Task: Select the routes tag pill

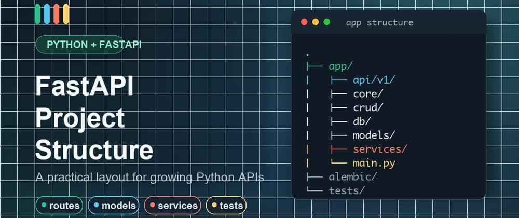Action: point(59,206)
